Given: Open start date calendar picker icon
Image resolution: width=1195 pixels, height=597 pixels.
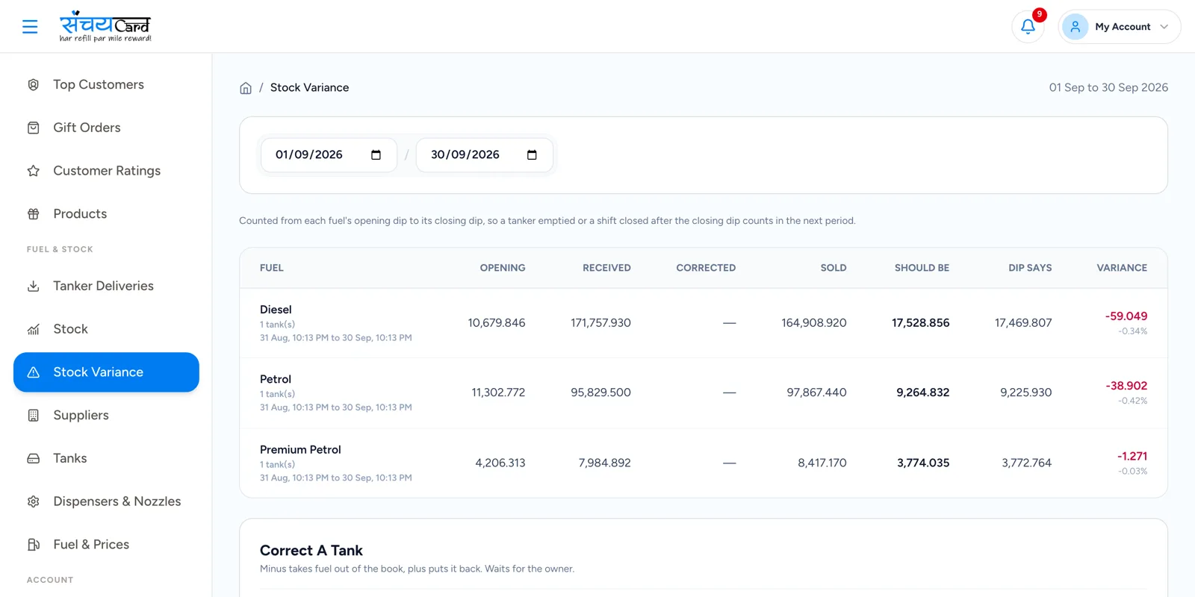Looking at the screenshot, I should click(376, 155).
